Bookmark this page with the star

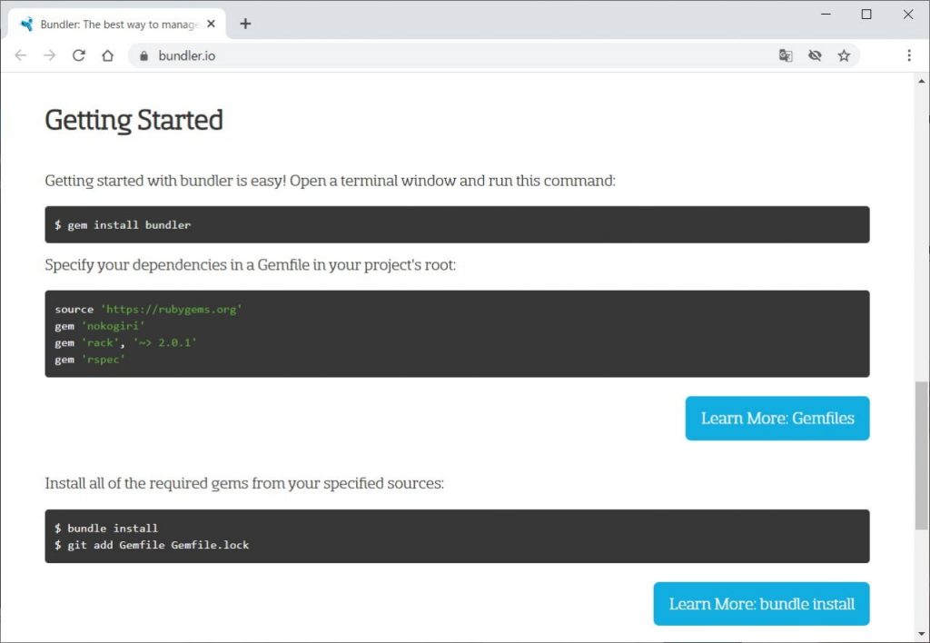pyautogui.click(x=844, y=55)
